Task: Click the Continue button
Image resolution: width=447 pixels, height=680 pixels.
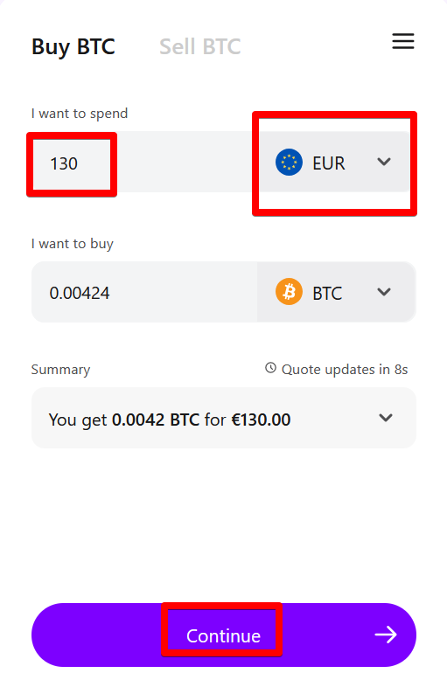Action: point(224,635)
